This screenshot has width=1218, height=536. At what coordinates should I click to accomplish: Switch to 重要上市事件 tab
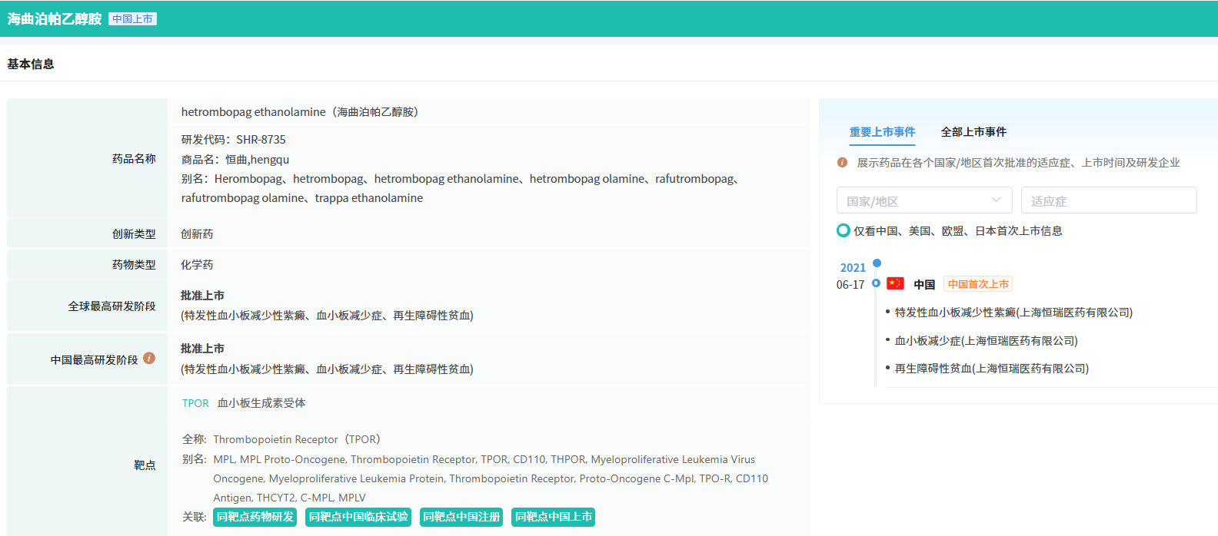tap(882, 132)
